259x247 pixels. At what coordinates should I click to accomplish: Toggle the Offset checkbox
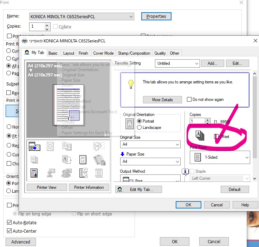click(216, 136)
